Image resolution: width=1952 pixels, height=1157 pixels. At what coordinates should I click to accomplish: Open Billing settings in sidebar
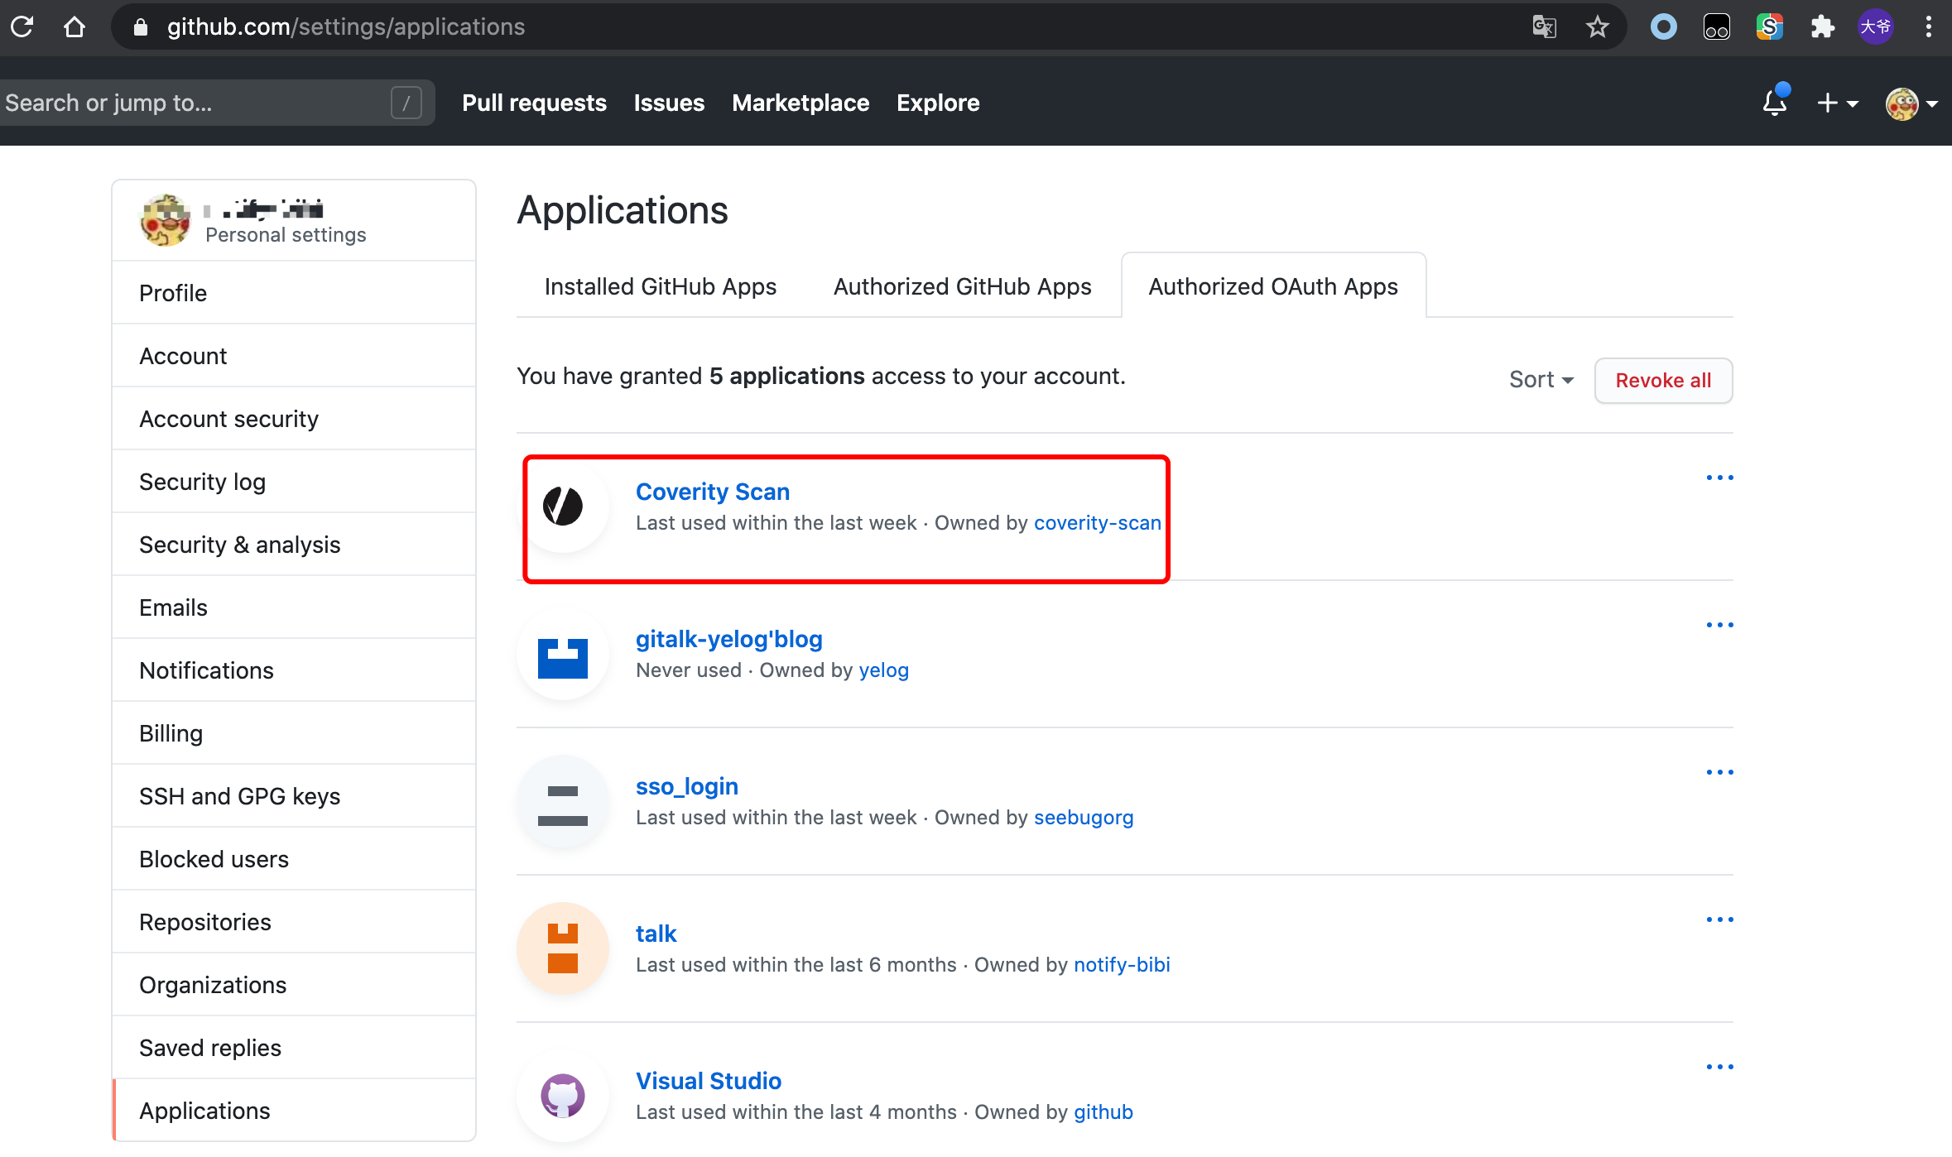(294, 733)
